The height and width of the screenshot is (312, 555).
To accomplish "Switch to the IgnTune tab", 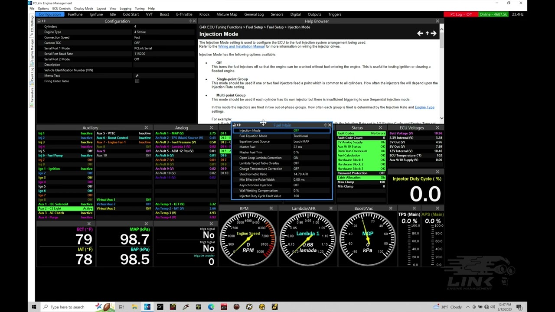I will [96, 14].
